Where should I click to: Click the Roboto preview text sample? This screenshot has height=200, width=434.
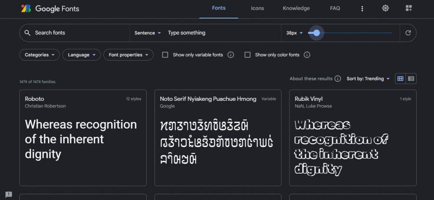click(81, 139)
